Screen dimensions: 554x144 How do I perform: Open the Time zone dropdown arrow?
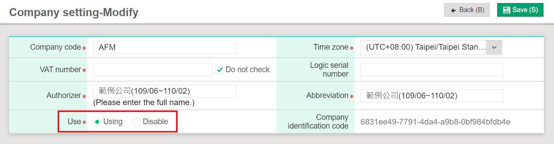494,47
